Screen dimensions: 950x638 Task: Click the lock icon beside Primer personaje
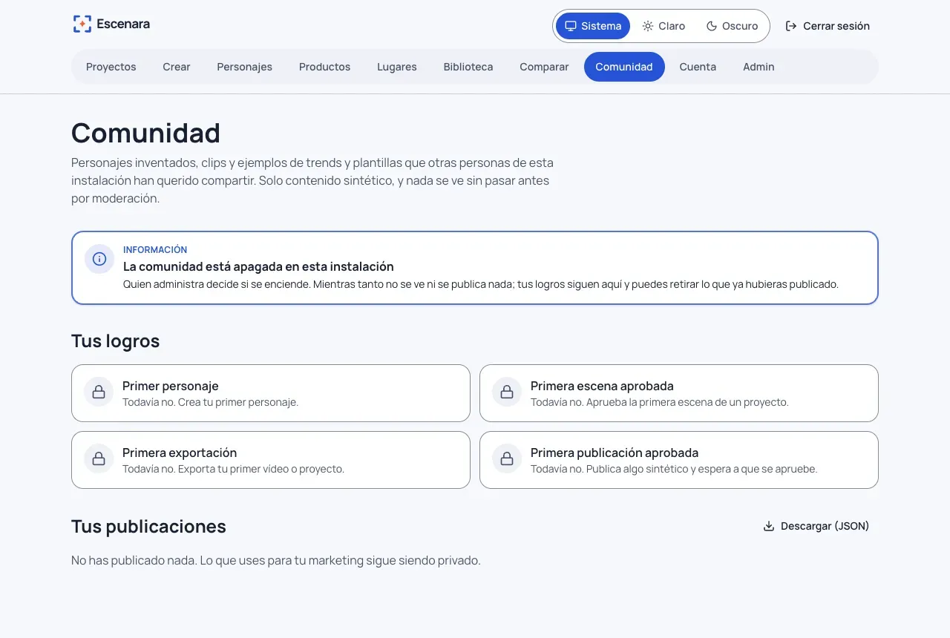pos(99,392)
